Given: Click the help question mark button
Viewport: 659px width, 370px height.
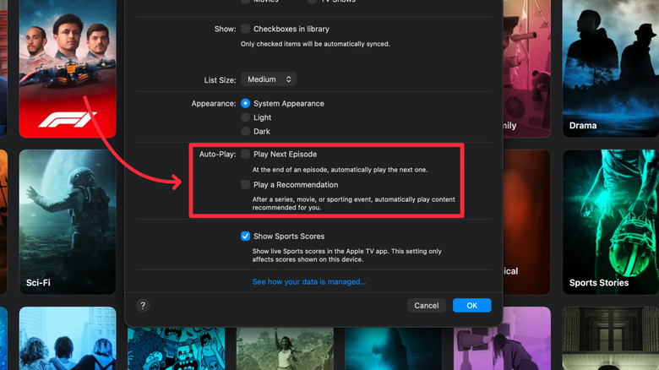Looking at the screenshot, I should [143, 305].
